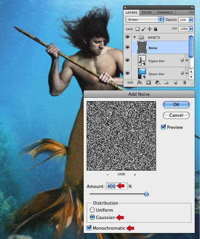Expand Figure blur smart filters arrow
Screen dimensions: 200x239
point(187,60)
